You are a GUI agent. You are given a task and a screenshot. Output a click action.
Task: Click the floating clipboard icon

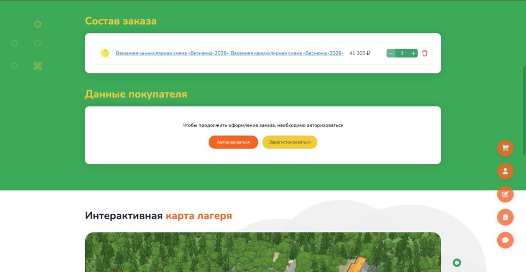(505, 217)
